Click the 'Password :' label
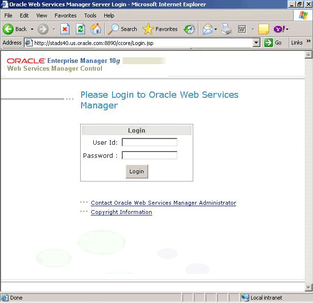This screenshot has height=303, width=313. click(x=100, y=155)
